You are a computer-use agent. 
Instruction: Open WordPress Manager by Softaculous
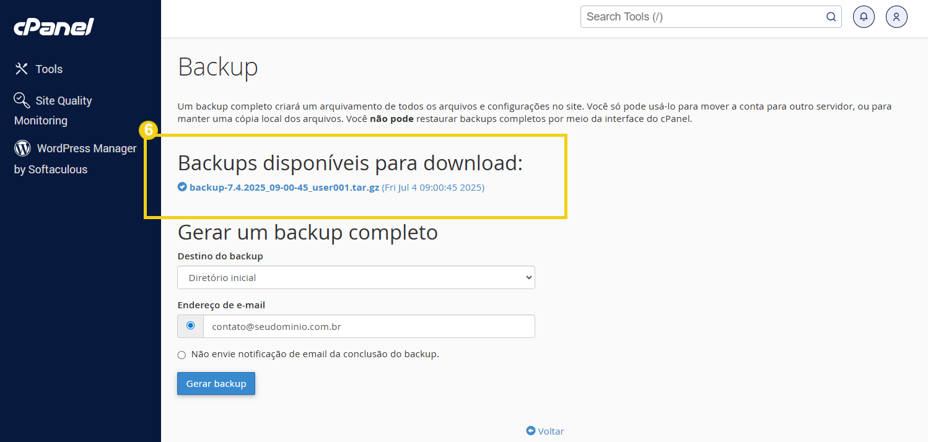75,158
